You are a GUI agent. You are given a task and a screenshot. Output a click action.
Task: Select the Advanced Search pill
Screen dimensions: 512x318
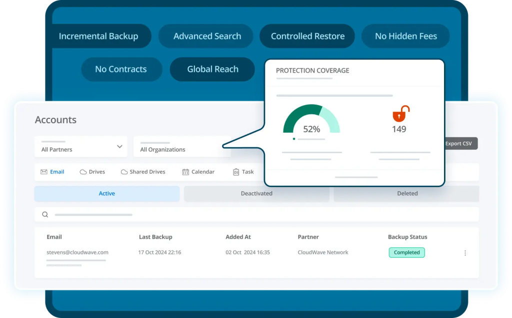pos(207,36)
